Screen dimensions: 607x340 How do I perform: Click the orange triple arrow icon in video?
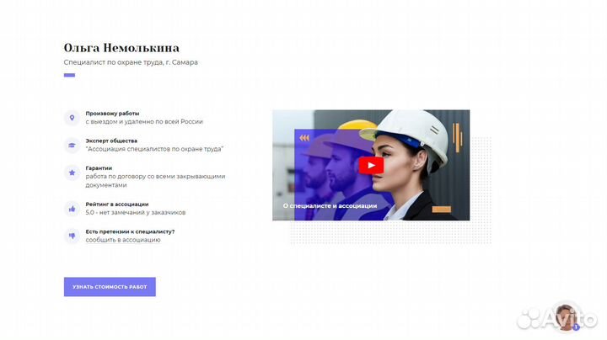pyautogui.click(x=304, y=138)
